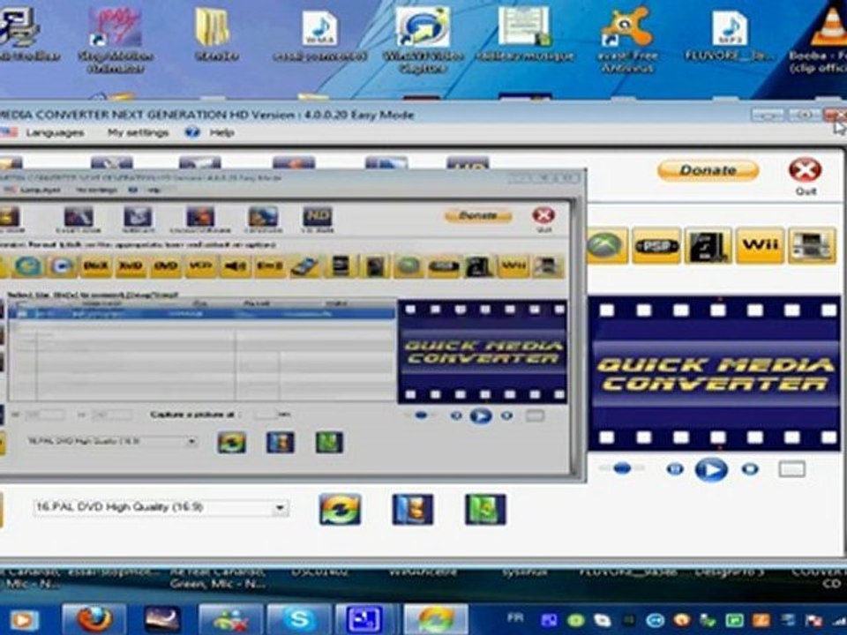Open the Help menu in main window
The image size is (847, 635).
(x=222, y=132)
